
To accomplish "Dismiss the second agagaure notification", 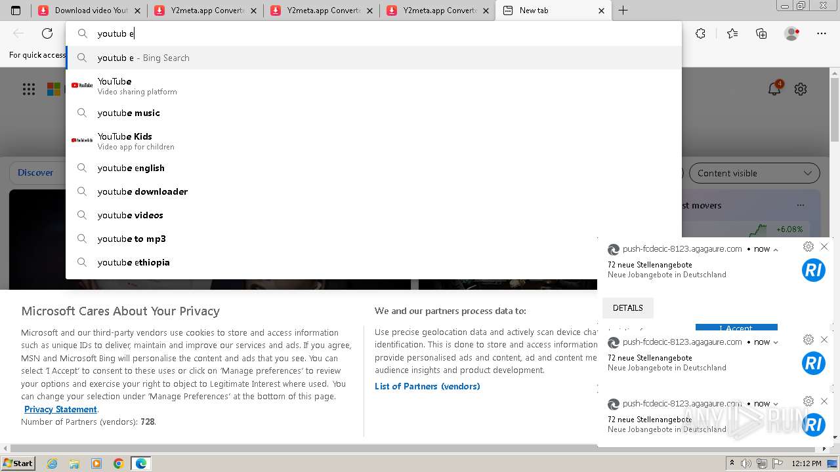I will point(824,340).
